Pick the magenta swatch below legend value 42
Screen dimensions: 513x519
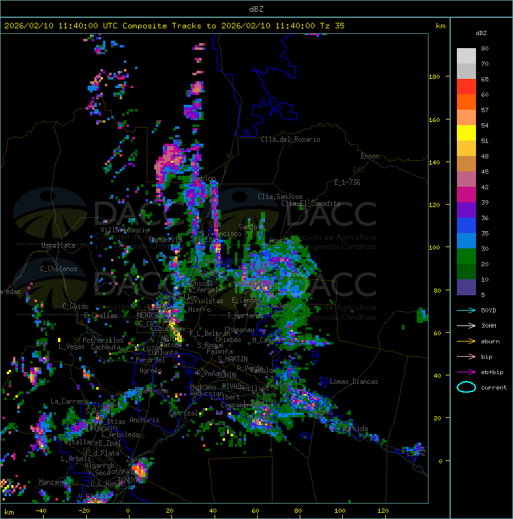click(466, 195)
